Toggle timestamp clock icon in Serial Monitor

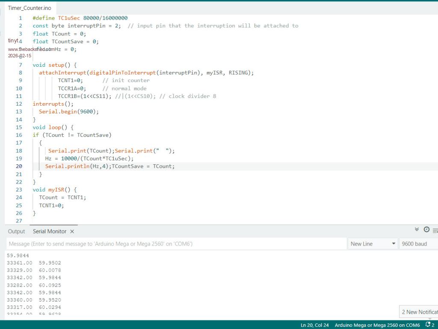426,230
